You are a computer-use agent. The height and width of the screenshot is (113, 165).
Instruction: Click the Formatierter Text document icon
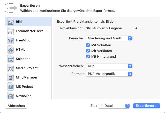(x=11, y=31)
